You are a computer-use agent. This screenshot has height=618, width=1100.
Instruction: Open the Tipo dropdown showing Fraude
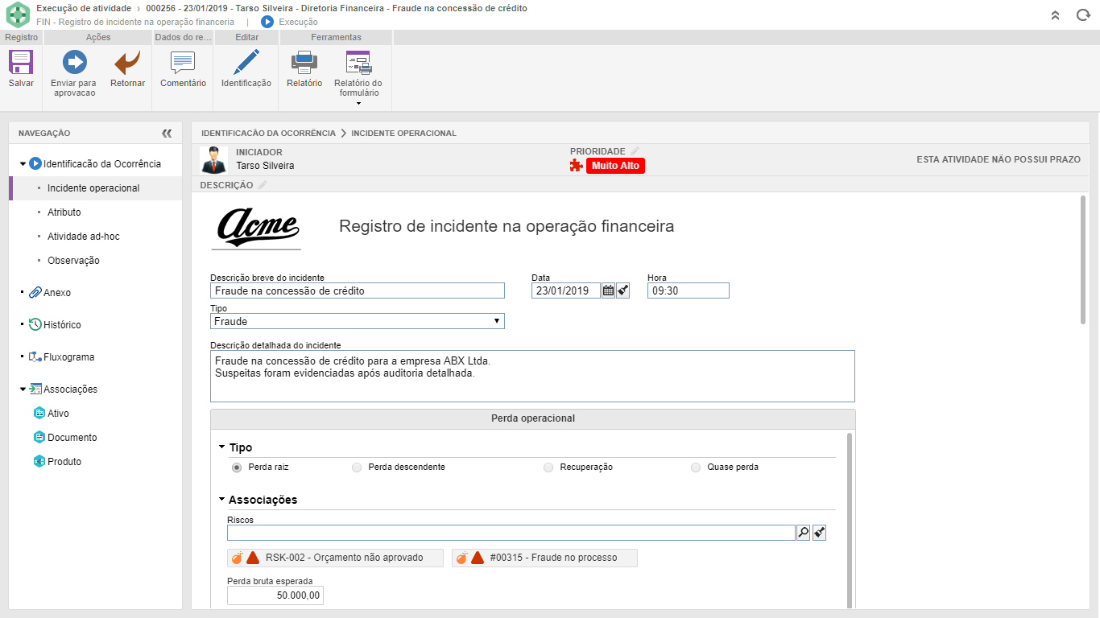pos(357,321)
